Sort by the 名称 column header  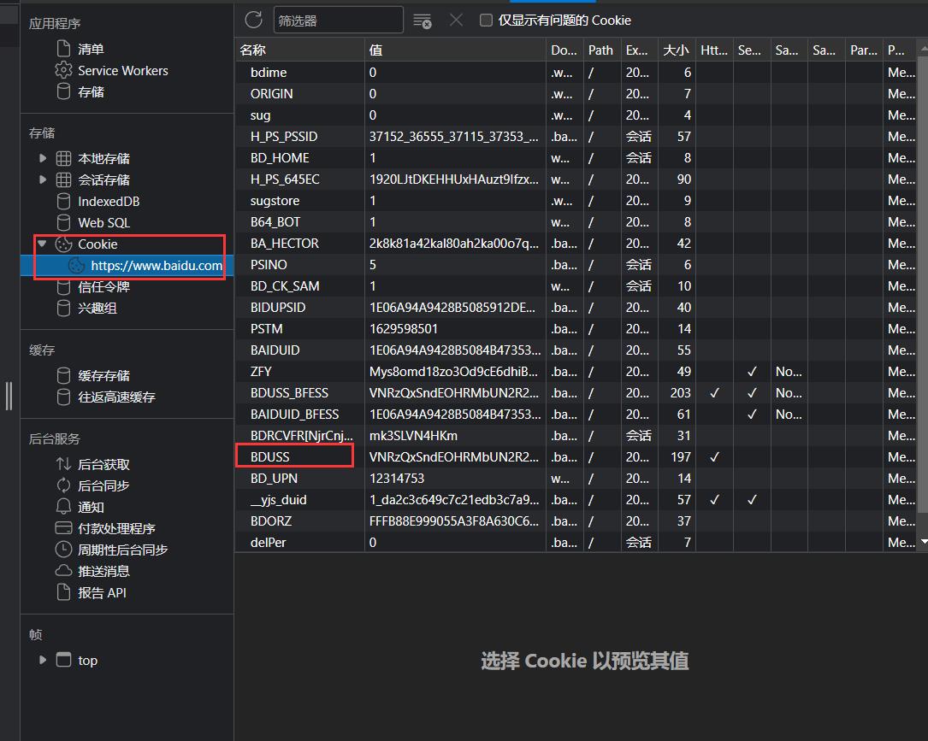coord(253,50)
